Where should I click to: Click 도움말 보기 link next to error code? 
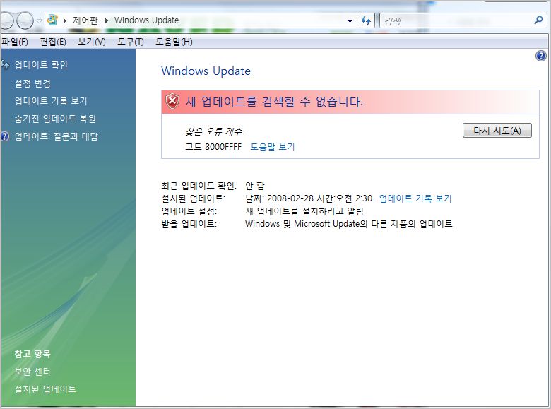[273, 146]
